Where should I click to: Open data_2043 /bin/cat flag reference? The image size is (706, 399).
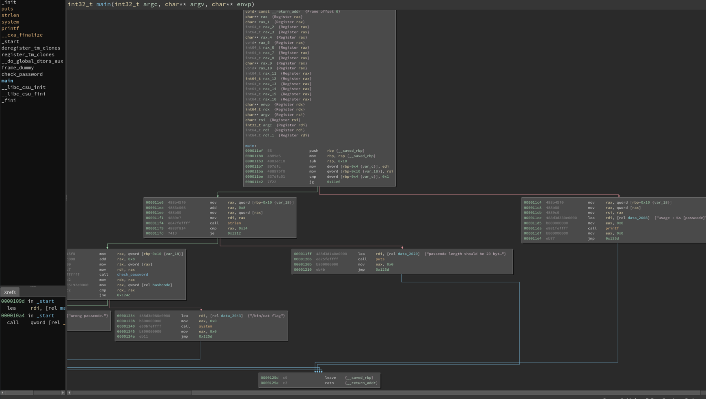(231, 316)
